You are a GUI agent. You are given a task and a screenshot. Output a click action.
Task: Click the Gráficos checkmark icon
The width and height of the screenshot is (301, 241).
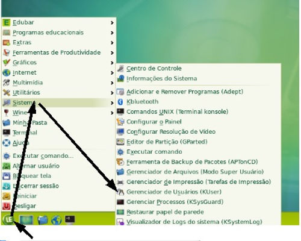[x=7, y=63]
